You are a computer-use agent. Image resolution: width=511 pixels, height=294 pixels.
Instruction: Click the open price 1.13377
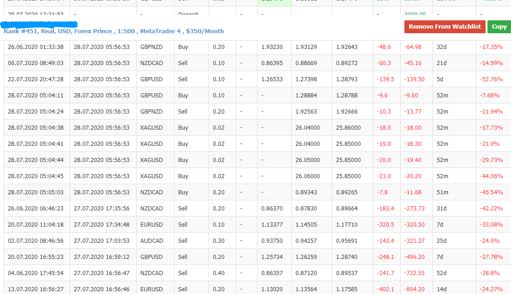(x=272, y=225)
